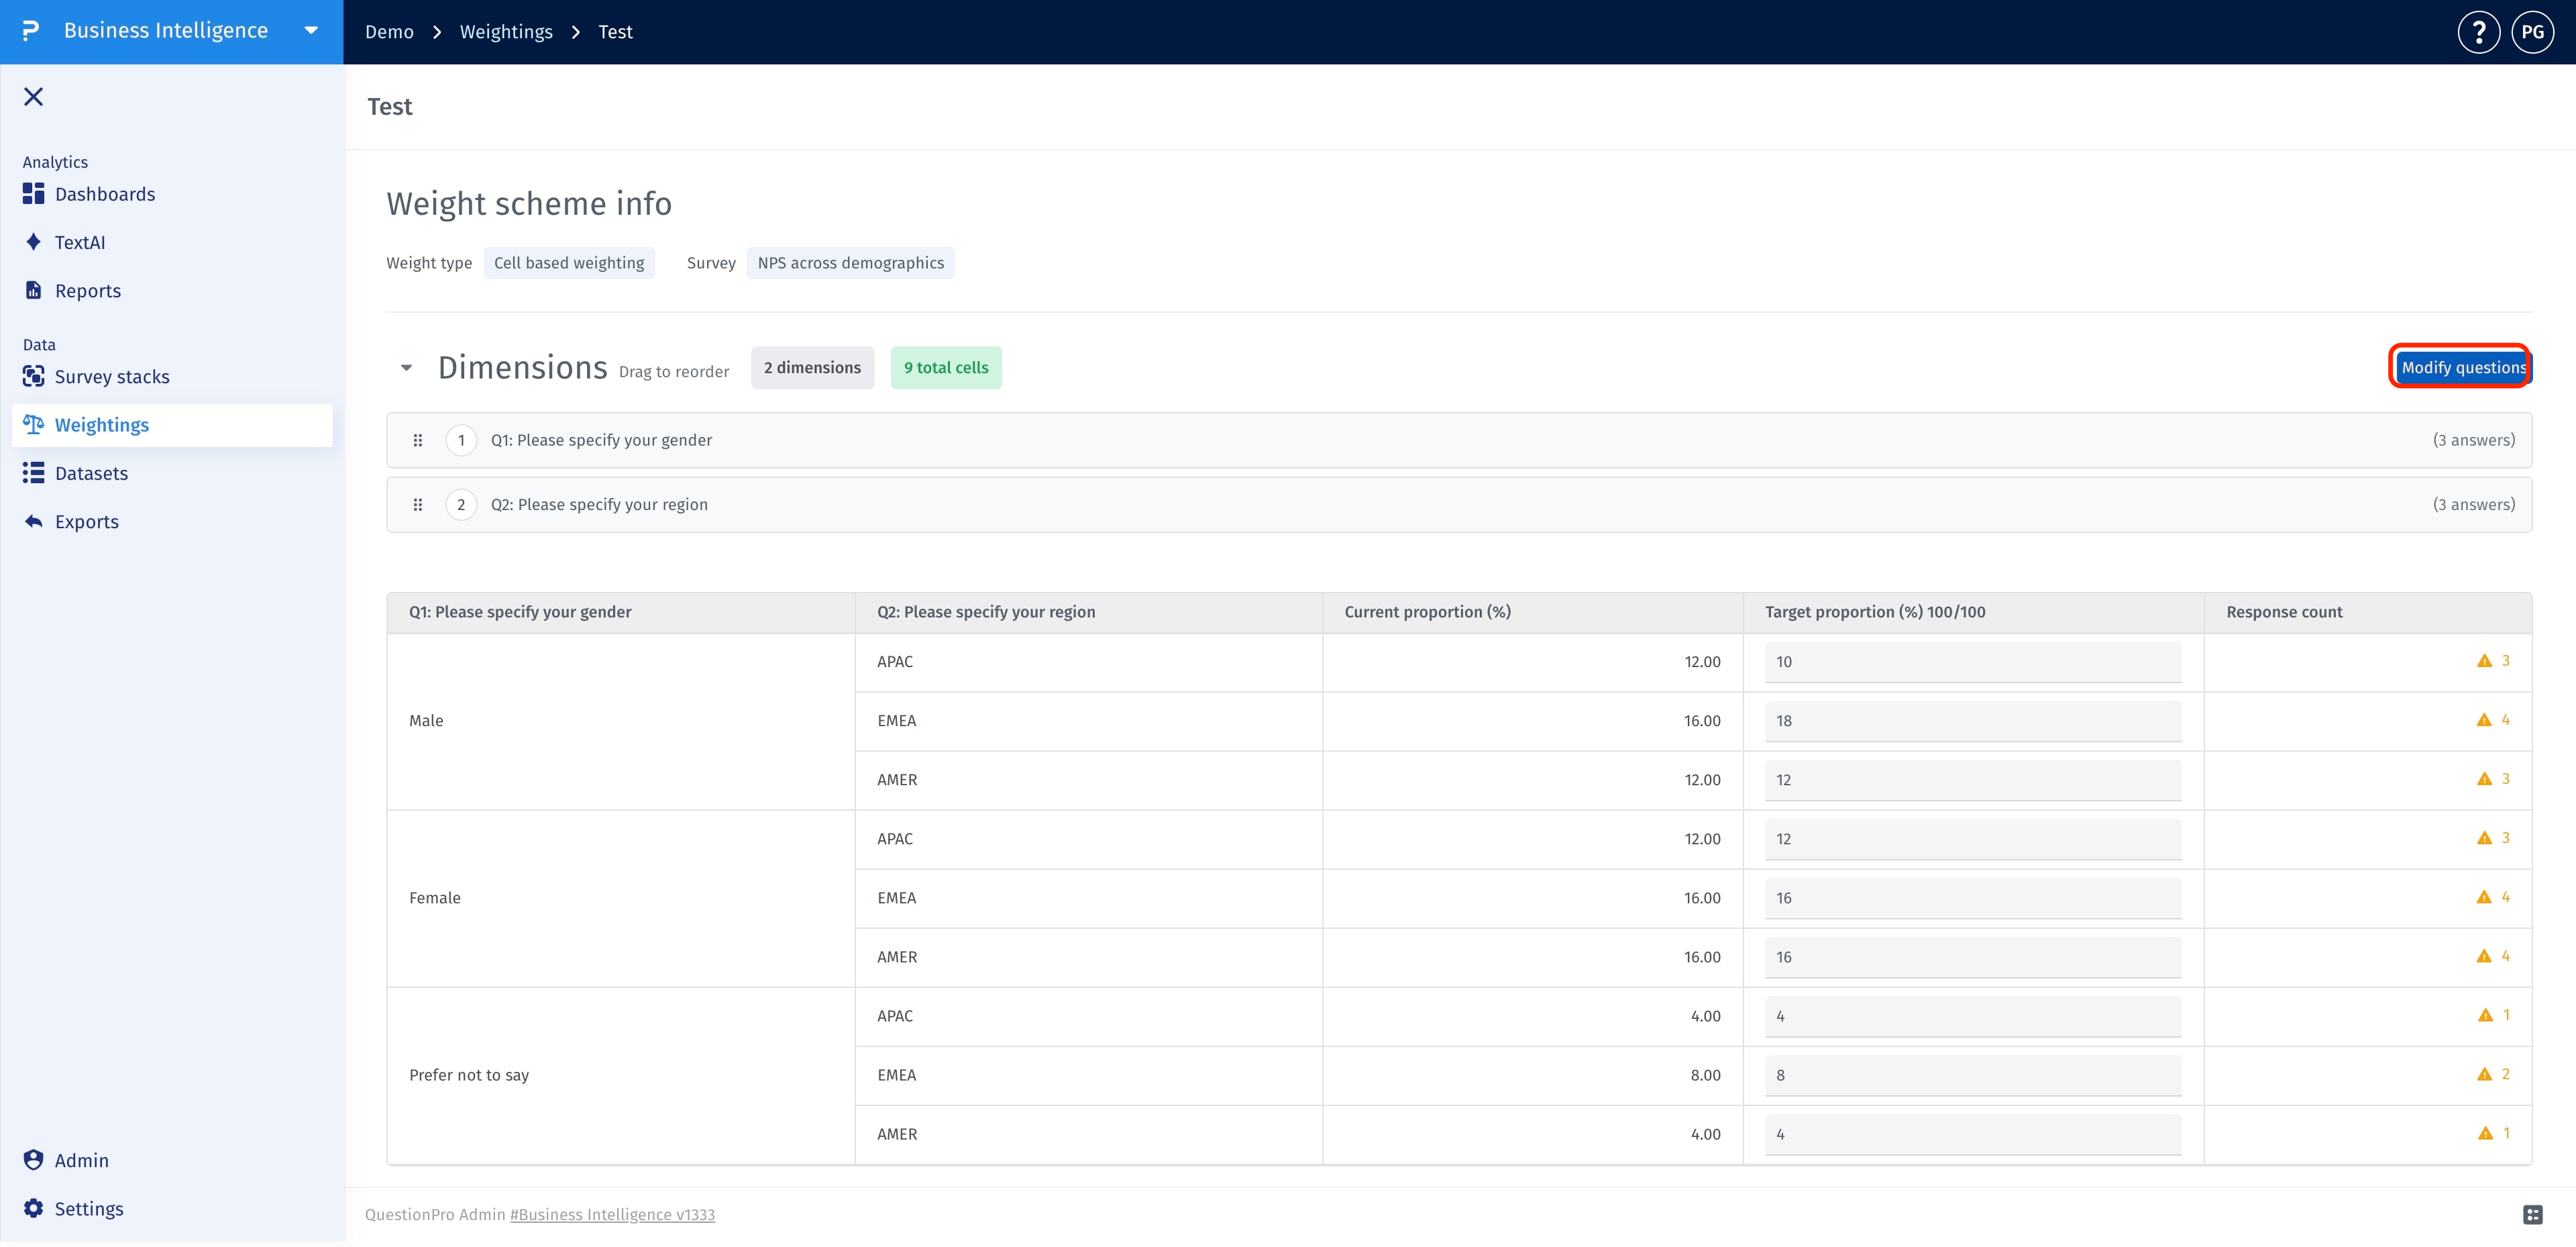Screen dimensions: 2576x1247
Task: Click the drag handle for Q1 gender
Action: point(418,440)
